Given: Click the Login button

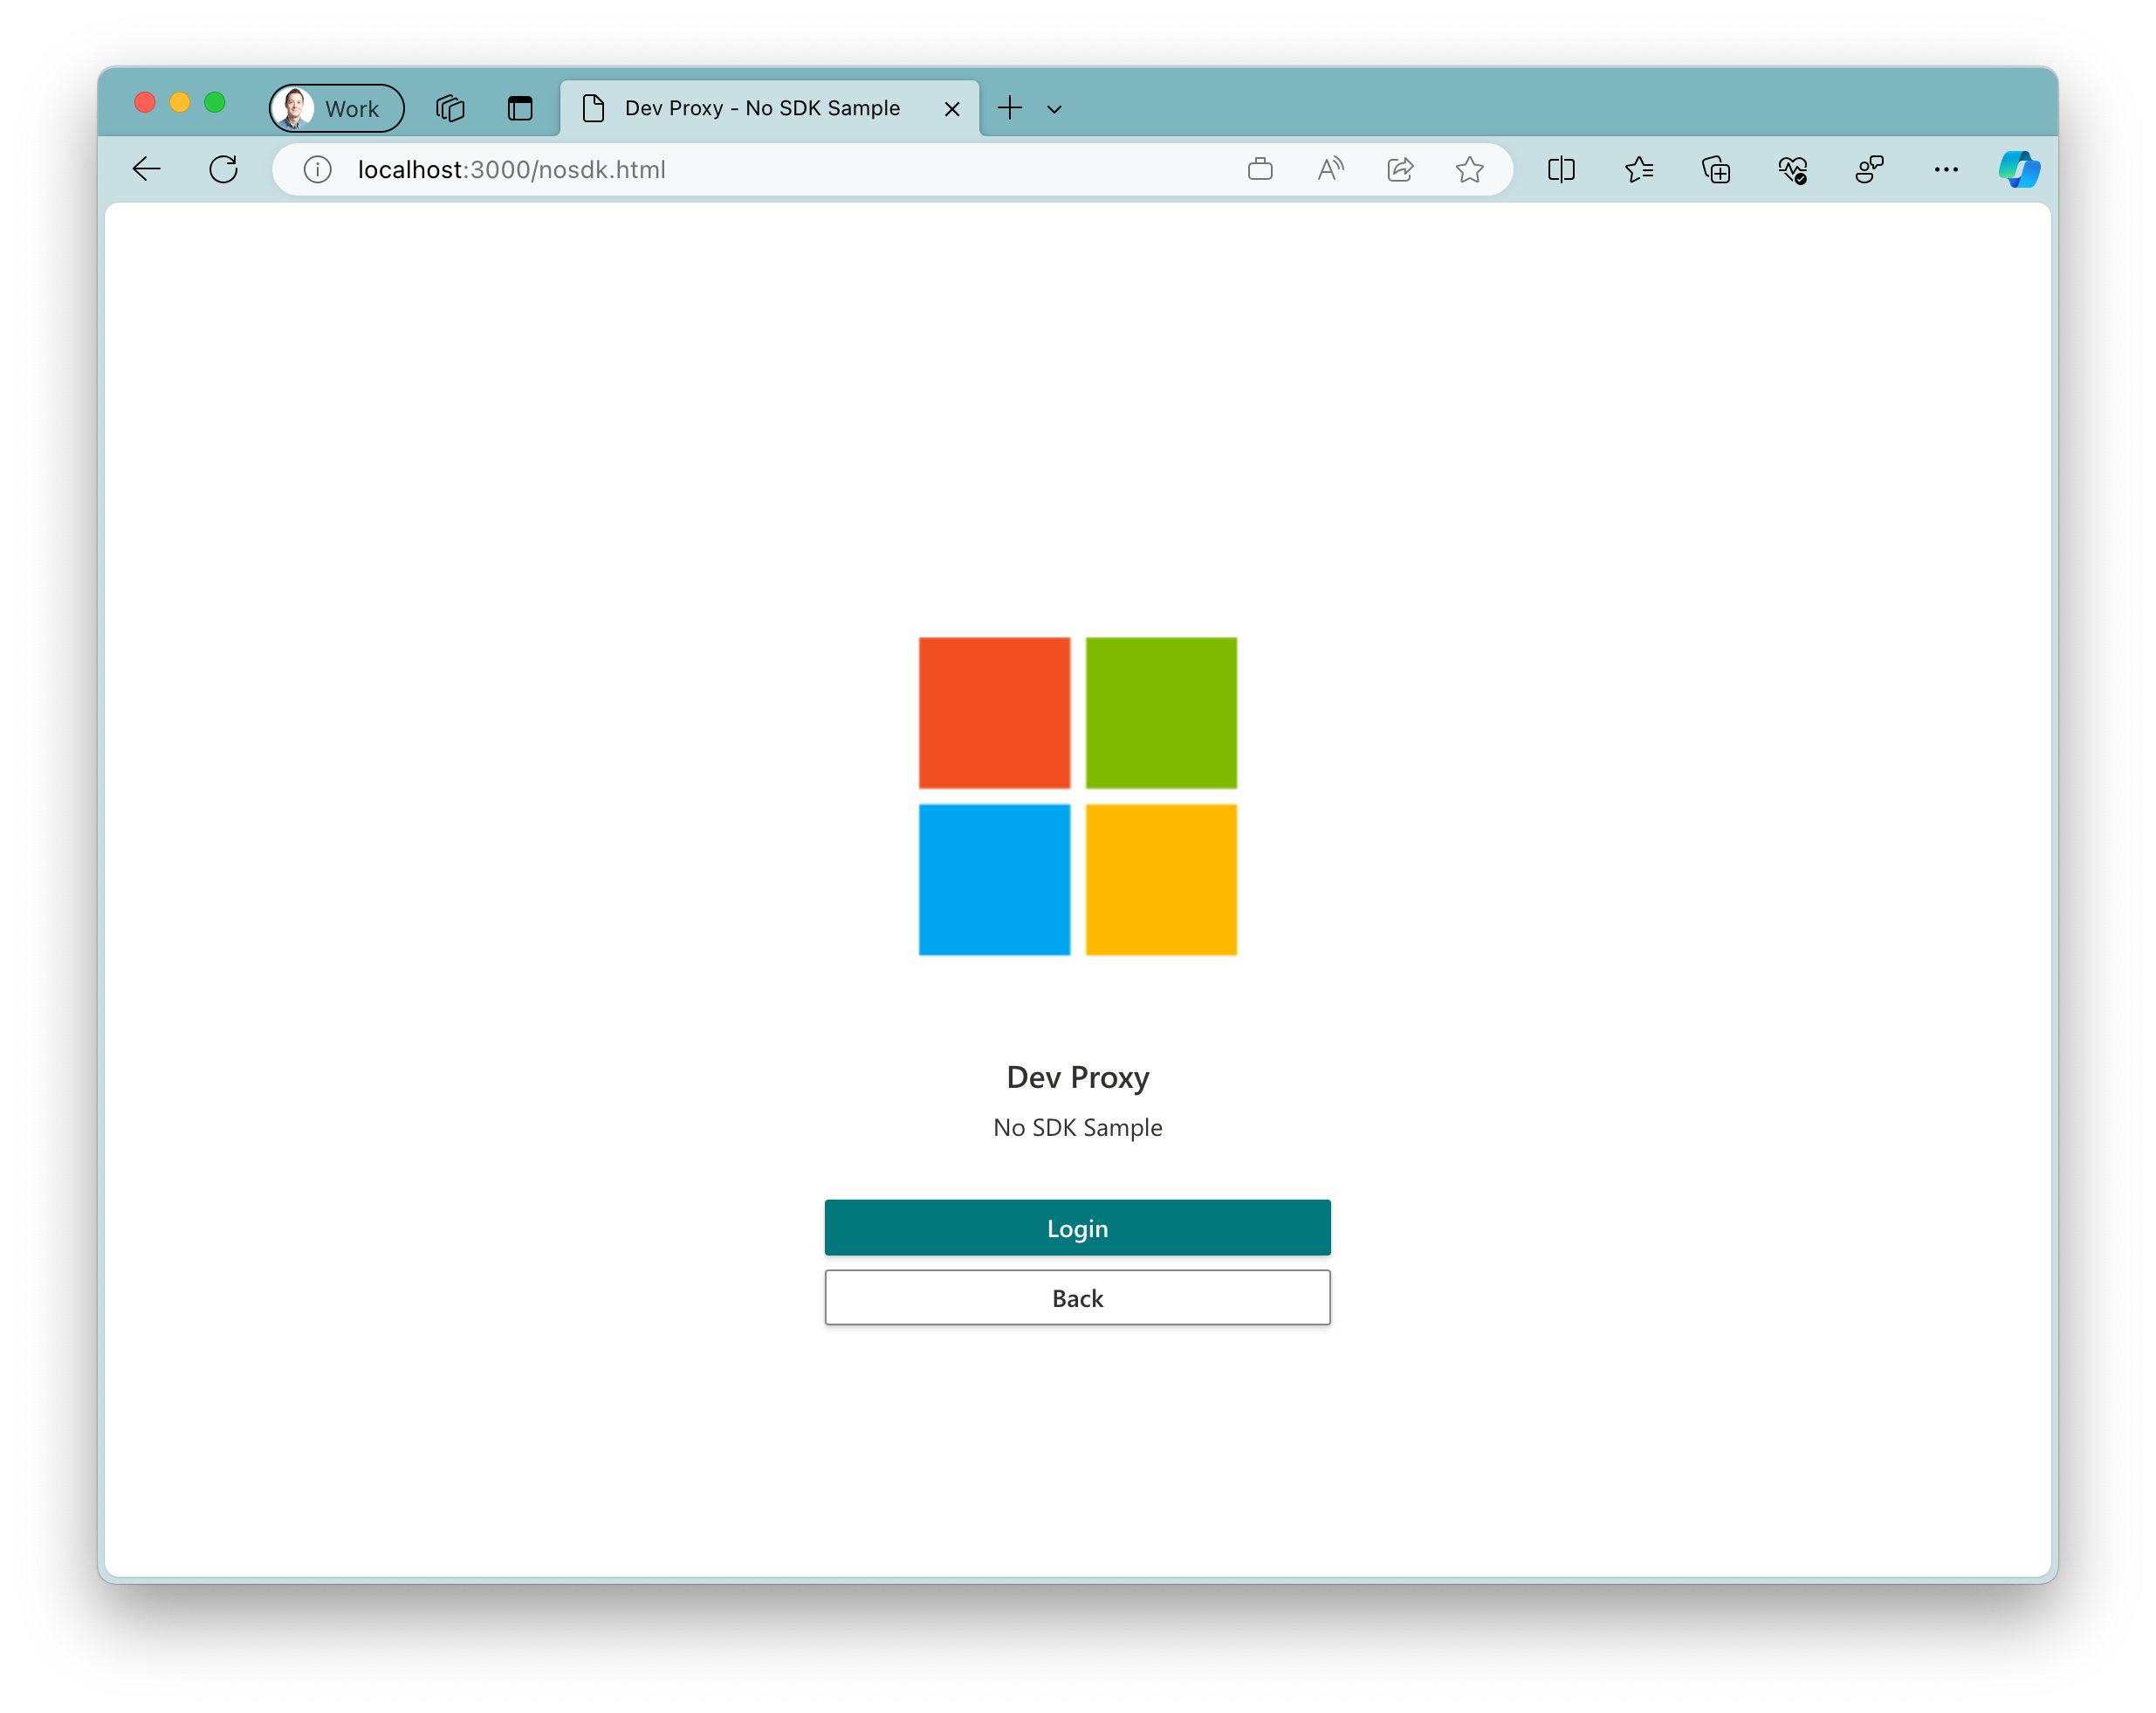Looking at the screenshot, I should click(1076, 1227).
